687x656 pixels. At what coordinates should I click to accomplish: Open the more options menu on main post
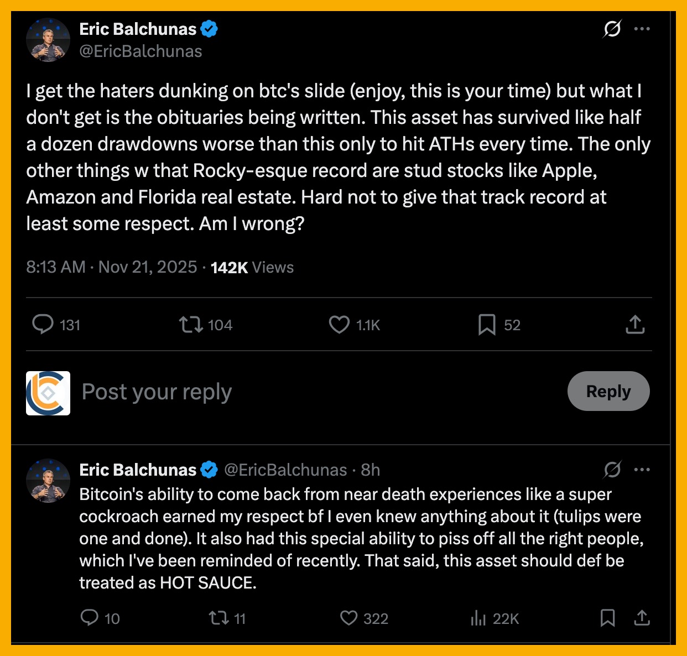[642, 29]
